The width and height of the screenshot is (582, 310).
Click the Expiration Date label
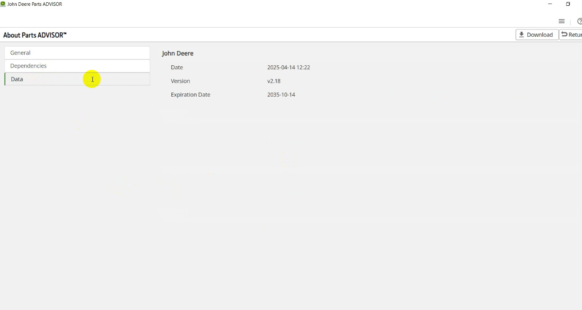tap(191, 95)
